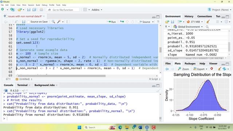Click the load workspace icon in Environment
233x131 pixels.
(167, 22)
